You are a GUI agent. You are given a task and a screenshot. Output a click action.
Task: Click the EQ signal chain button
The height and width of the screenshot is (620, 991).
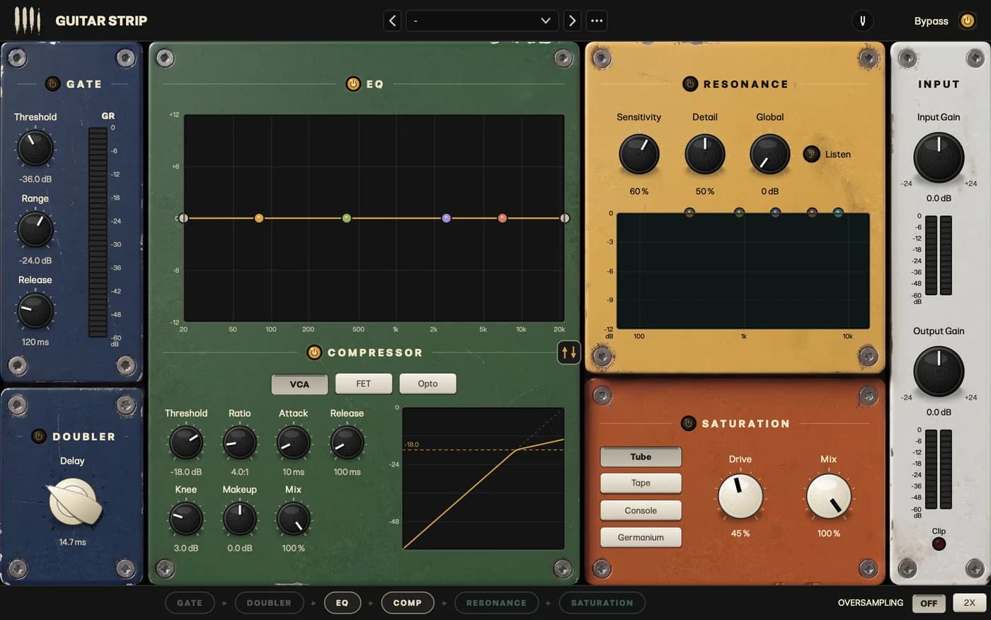click(342, 603)
